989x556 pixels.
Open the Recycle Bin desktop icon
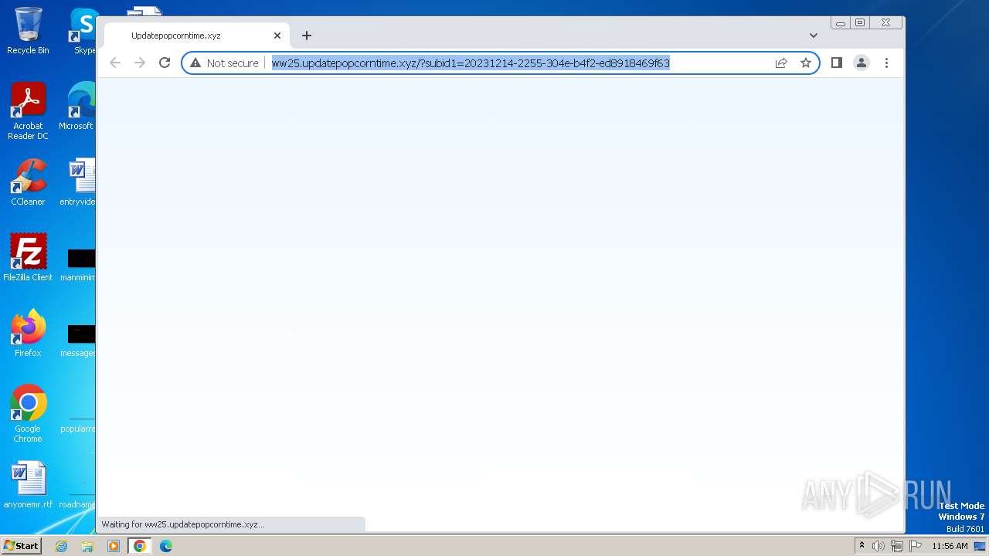click(28, 31)
